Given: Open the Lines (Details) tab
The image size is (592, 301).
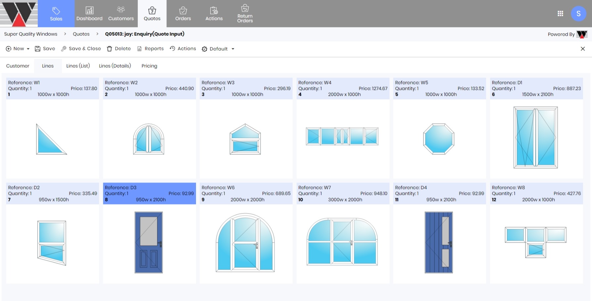Looking at the screenshot, I should [x=115, y=66].
